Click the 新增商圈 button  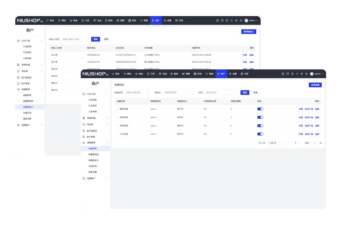(x=315, y=85)
